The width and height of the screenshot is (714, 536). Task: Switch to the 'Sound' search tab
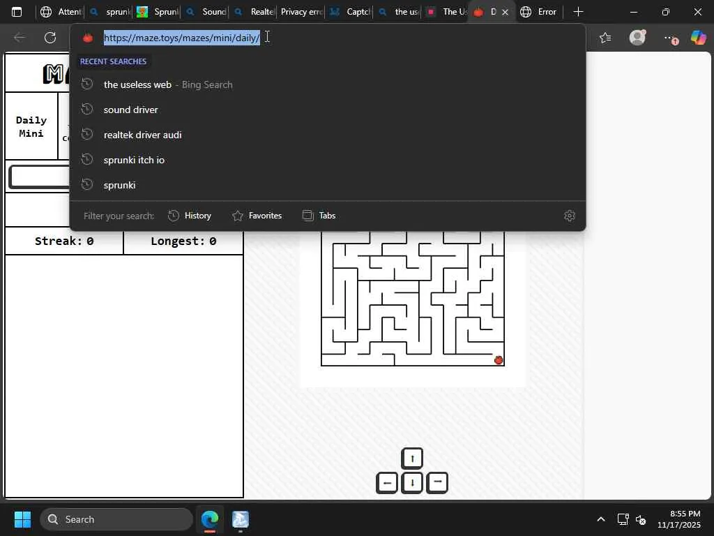click(206, 12)
